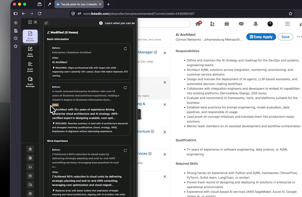The image size is (302, 197).
Task: Go to LinkedIn Home
Action: point(198,23)
